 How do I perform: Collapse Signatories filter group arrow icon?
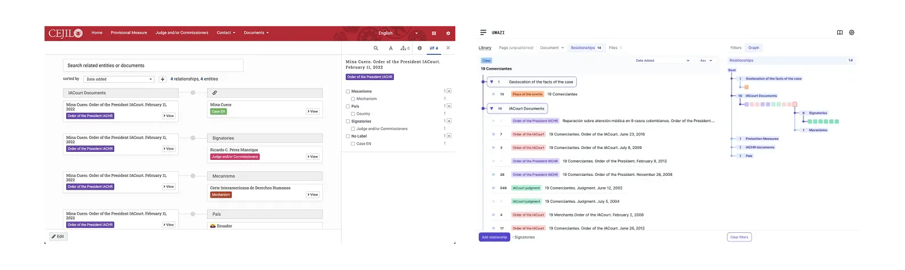click(449, 120)
